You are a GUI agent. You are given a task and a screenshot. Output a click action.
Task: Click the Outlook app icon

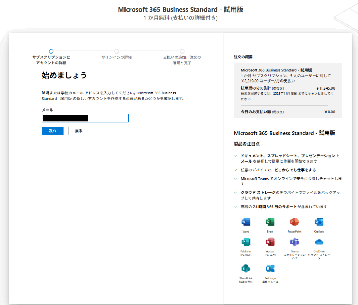[318, 222]
